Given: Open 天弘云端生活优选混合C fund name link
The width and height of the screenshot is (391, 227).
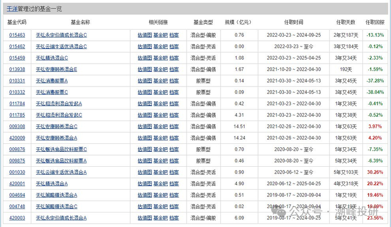Looking at the screenshot, I should 61,46.
